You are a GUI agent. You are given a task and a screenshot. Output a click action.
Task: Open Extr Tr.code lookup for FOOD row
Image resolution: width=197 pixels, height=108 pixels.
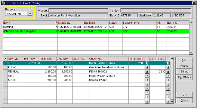click(168, 63)
